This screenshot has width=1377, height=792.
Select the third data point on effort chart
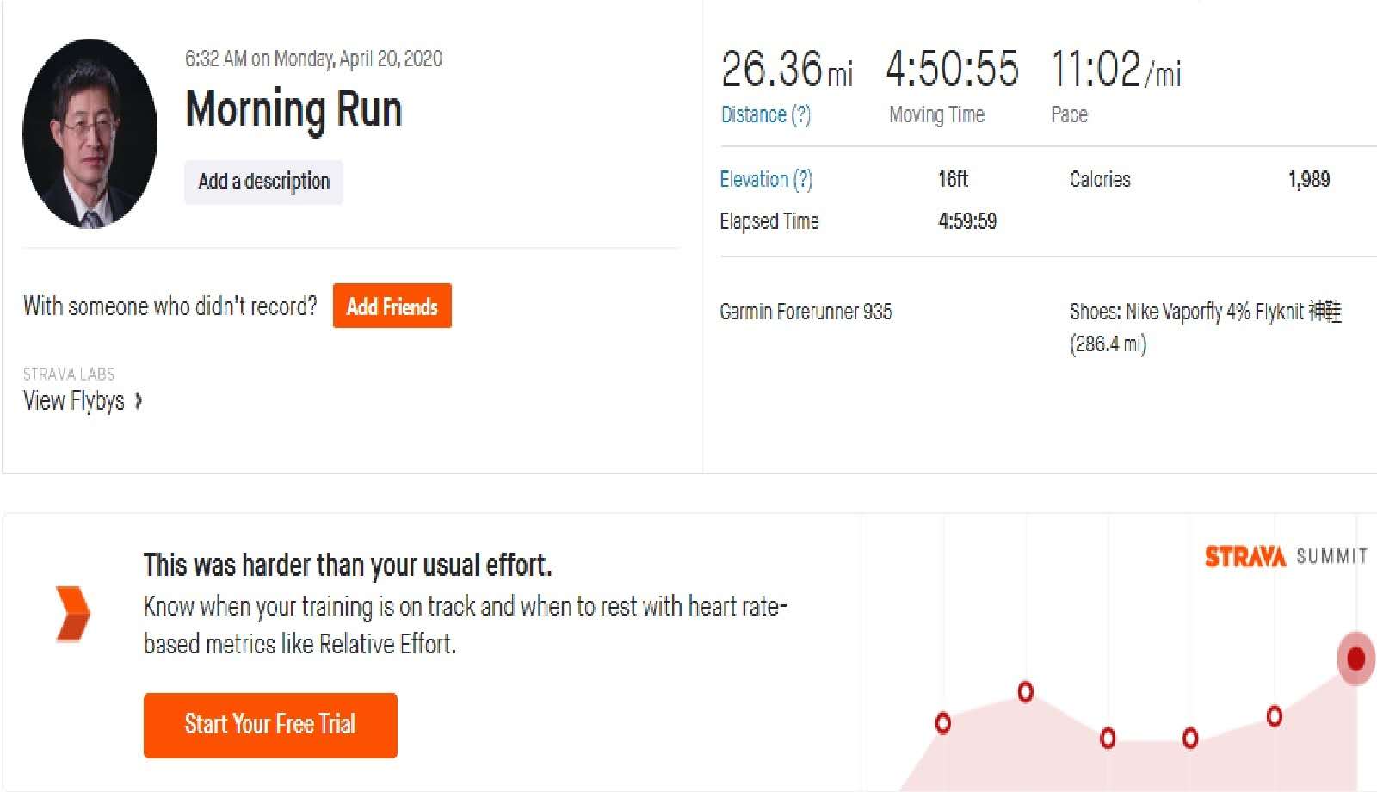1108,738
